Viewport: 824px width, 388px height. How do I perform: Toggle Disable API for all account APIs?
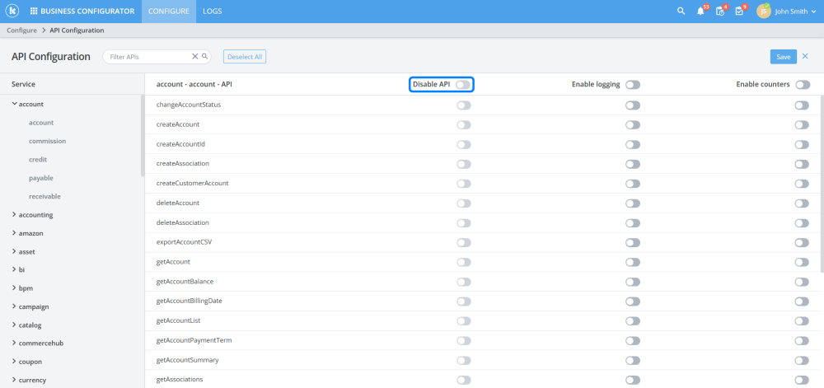pyautogui.click(x=463, y=85)
